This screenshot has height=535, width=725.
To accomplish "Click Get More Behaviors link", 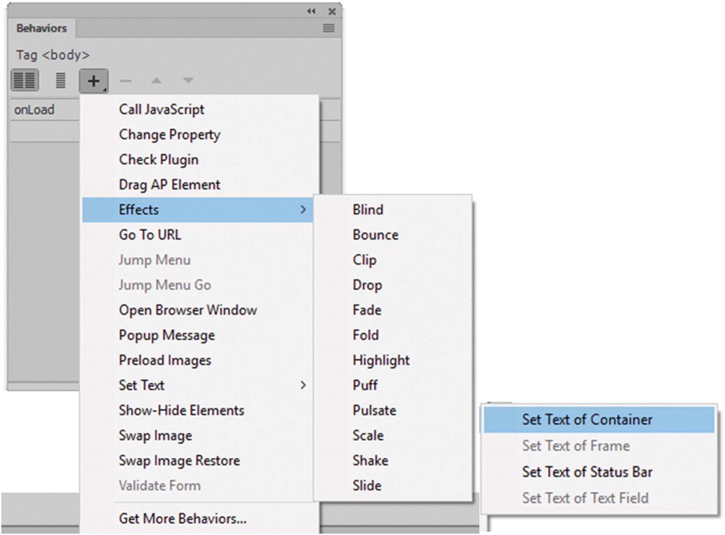I will (x=182, y=518).
